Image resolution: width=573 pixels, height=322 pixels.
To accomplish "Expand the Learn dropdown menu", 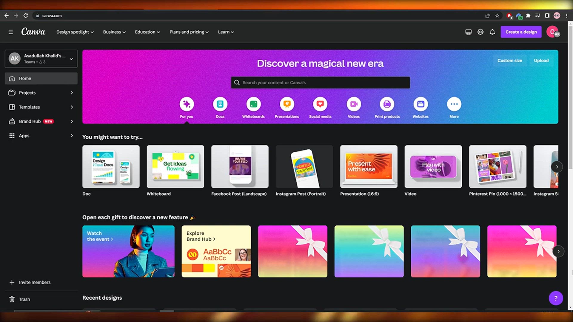I will click(226, 32).
